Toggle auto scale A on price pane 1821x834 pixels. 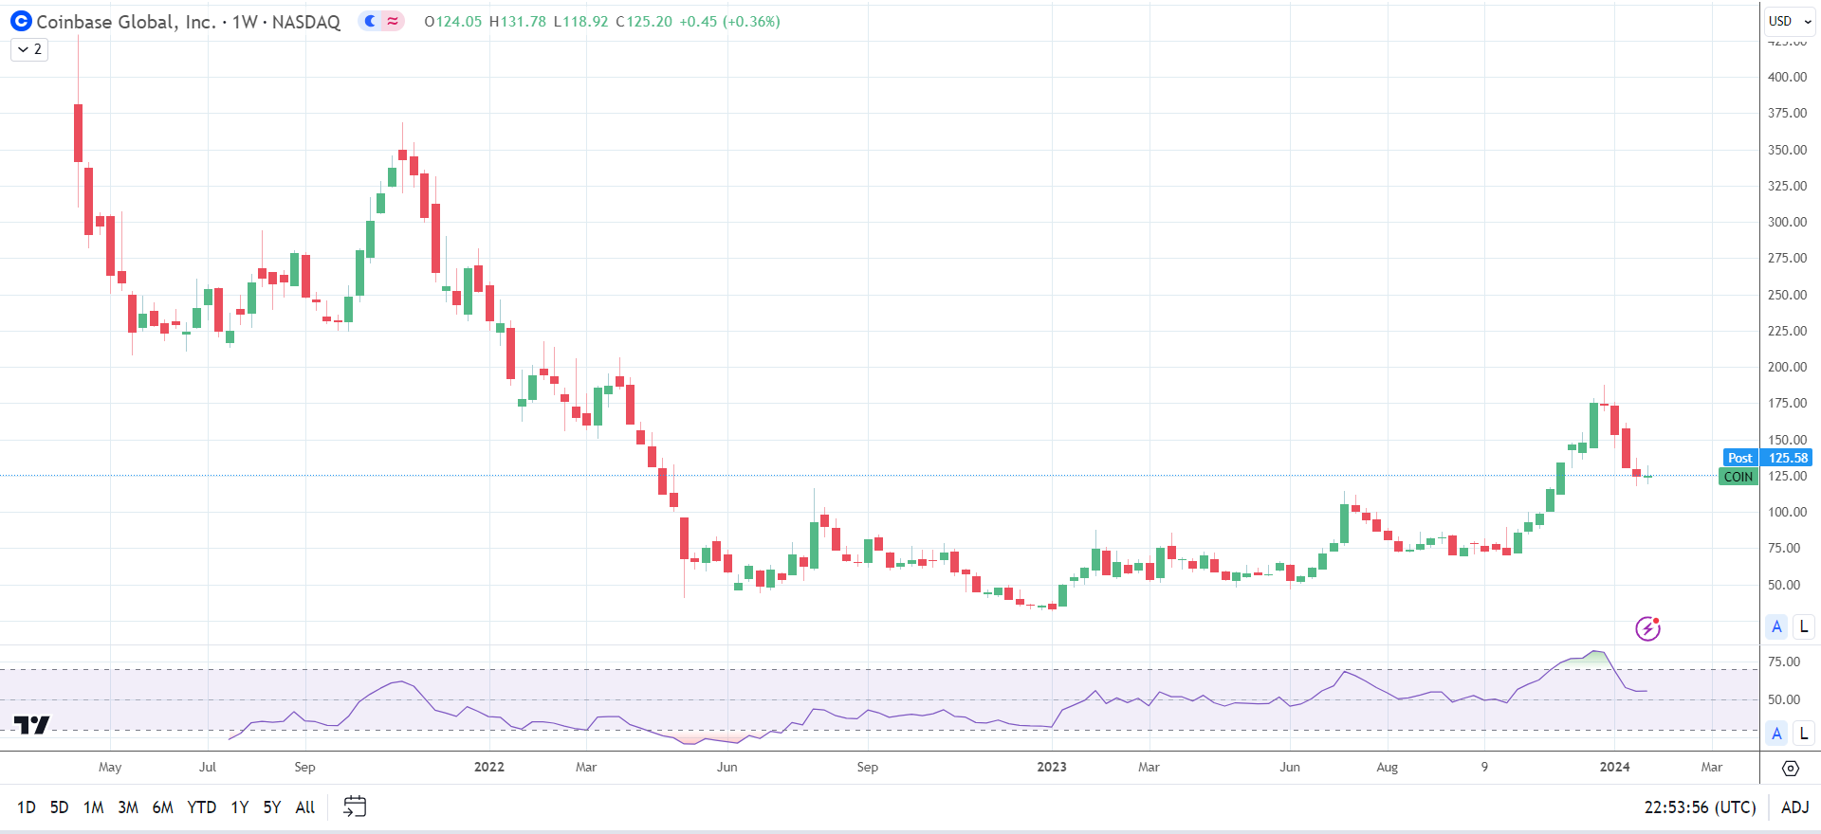tap(1776, 626)
